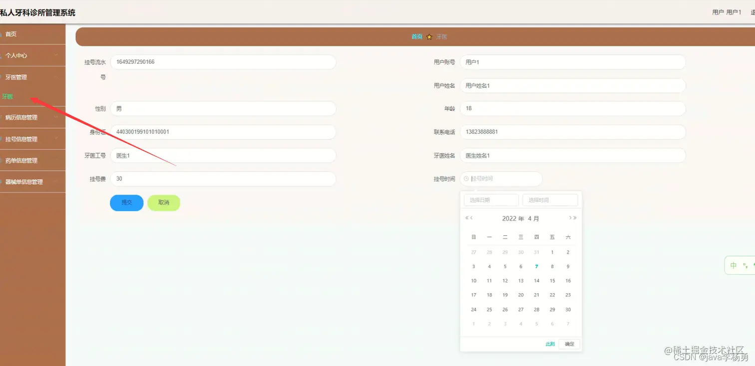Click the 挂号费 input field
Viewport: 755px width, 366px height.
coord(223,179)
